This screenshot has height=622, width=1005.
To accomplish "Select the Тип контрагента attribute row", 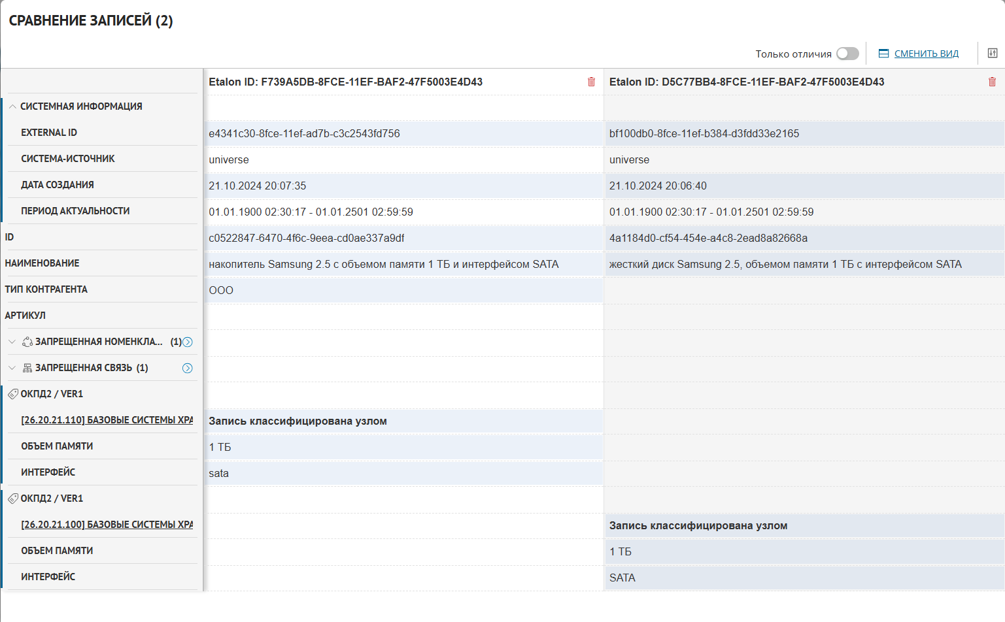I will 46,289.
